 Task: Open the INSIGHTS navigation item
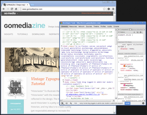coord(8,34)
